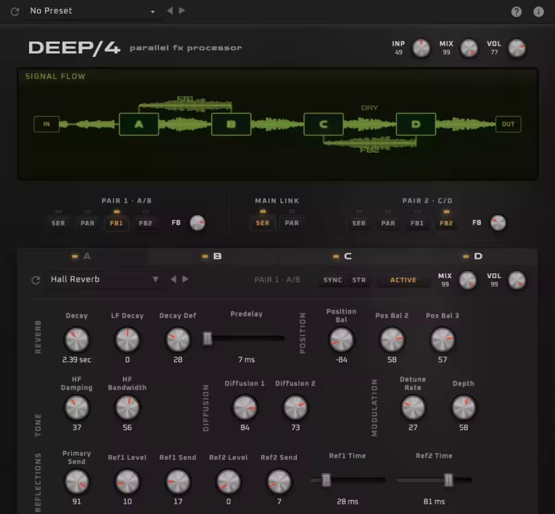Load next preset with right arrow
555x514 pixels.
[x=182, y=10]
